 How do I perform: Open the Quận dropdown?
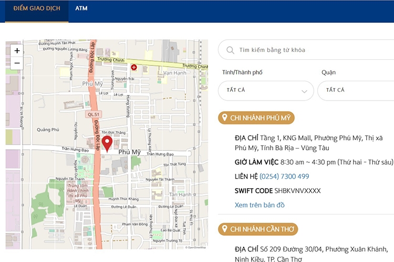tap(356, 91)
